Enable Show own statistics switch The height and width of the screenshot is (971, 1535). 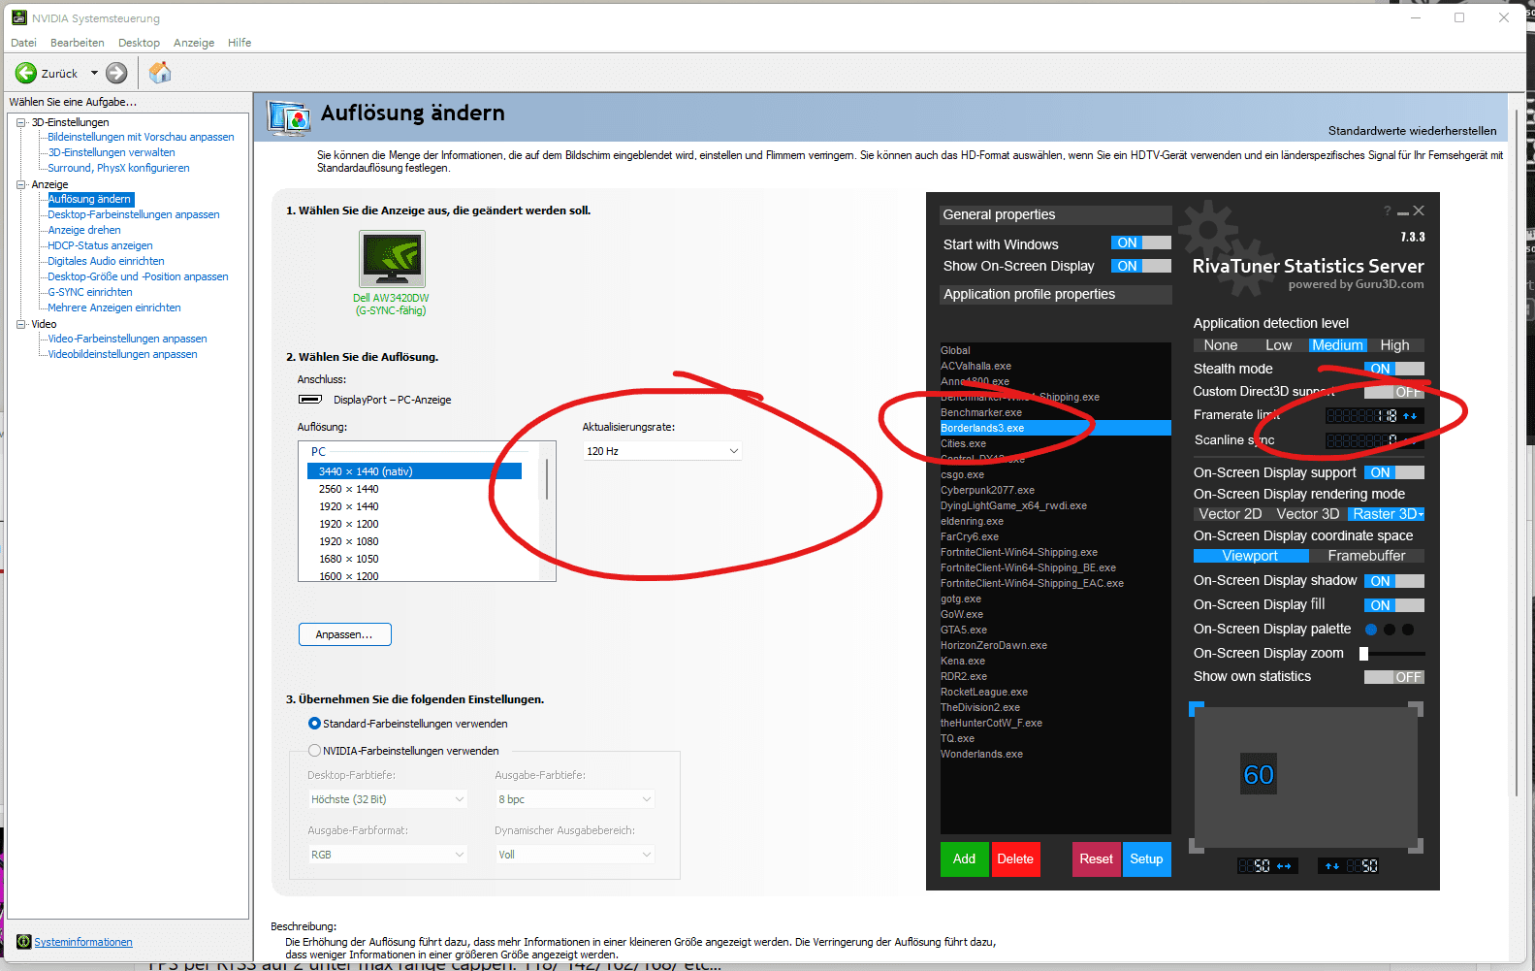(x=1394, y=677)
